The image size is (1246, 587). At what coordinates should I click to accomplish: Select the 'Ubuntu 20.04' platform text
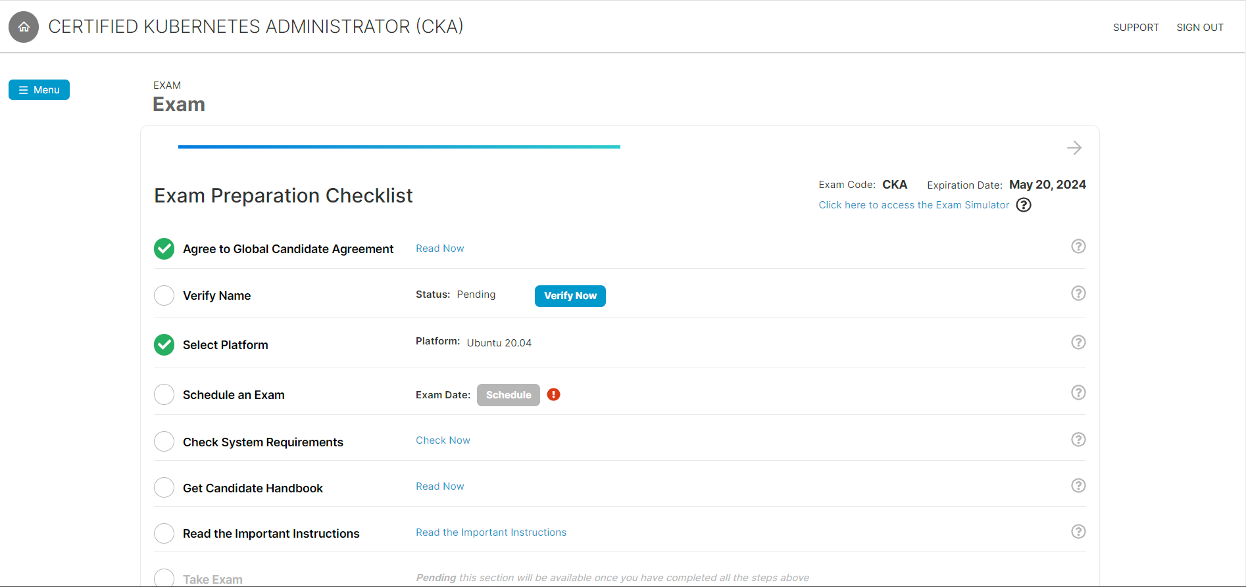point(499,343)
